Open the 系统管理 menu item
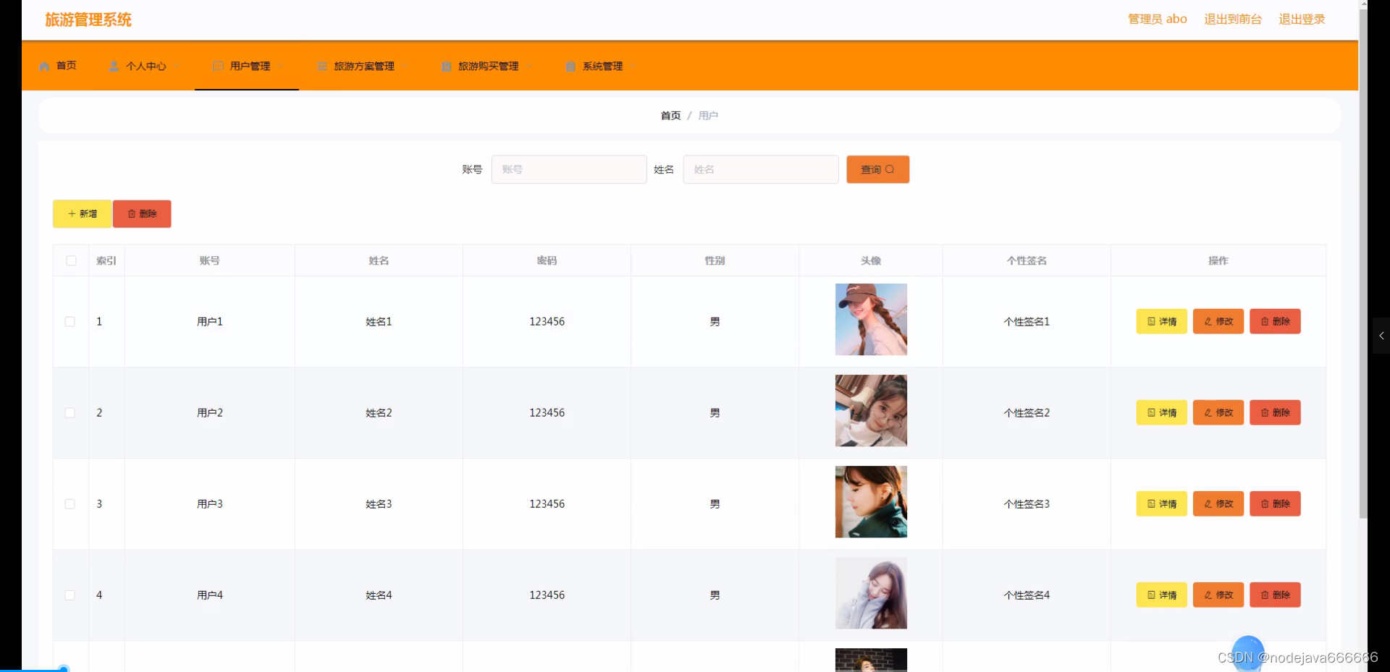 599,66
